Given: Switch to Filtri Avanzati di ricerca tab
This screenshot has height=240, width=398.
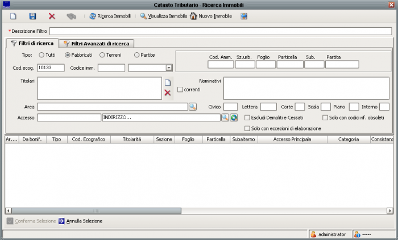Looking at the screenshot, I should click(97, 43).
